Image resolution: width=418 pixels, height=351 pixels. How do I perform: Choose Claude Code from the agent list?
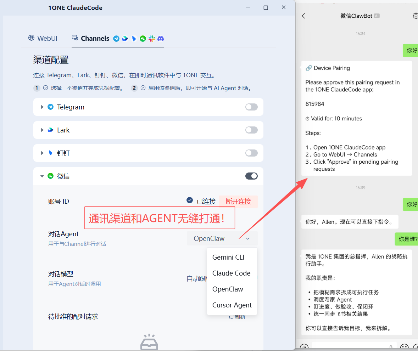coord(232,273)
